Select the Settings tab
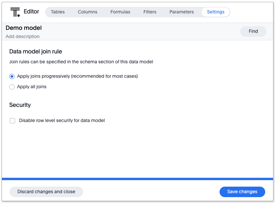The width and height of the screenshot is (277, 205). pyautogui.click(x=216, y=12)
